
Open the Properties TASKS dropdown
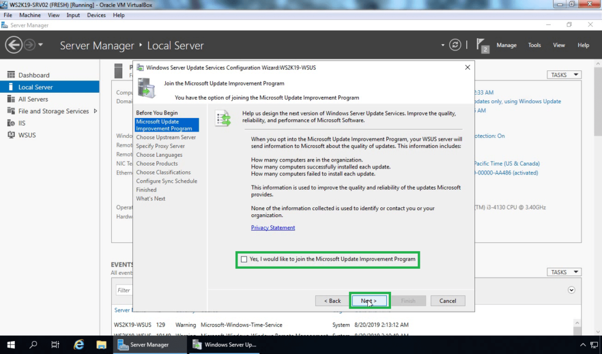tap(564, 75)
